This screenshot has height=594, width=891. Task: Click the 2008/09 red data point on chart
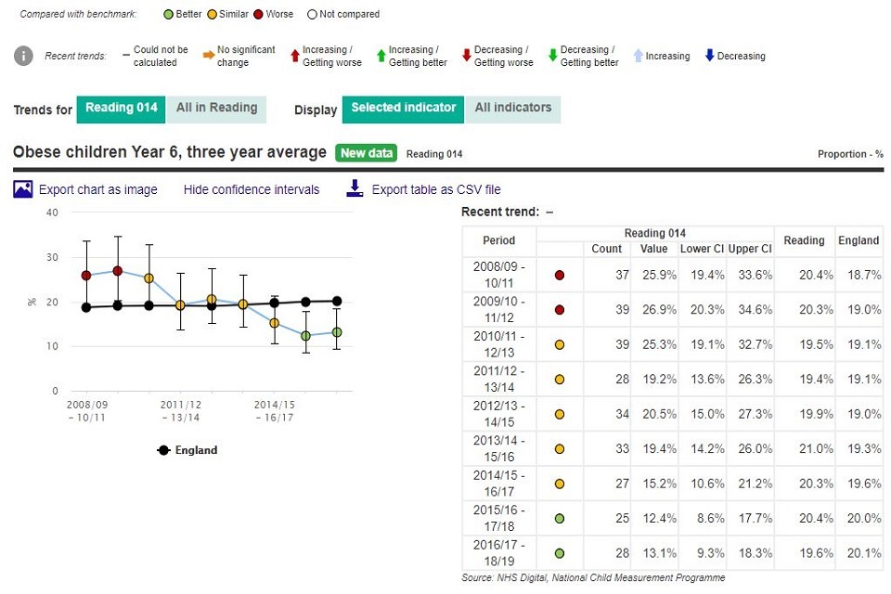pos(86,276)
